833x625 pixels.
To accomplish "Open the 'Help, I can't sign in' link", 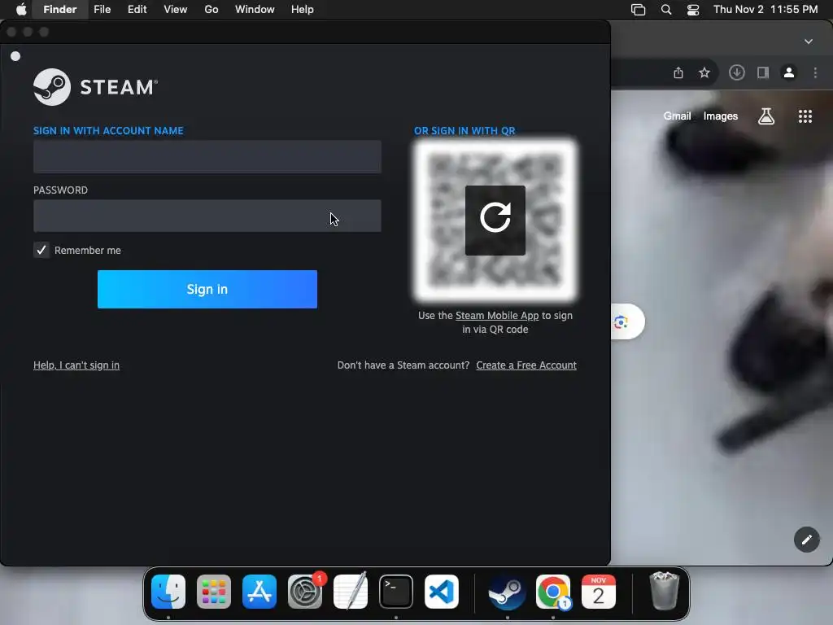I will 76,365.
